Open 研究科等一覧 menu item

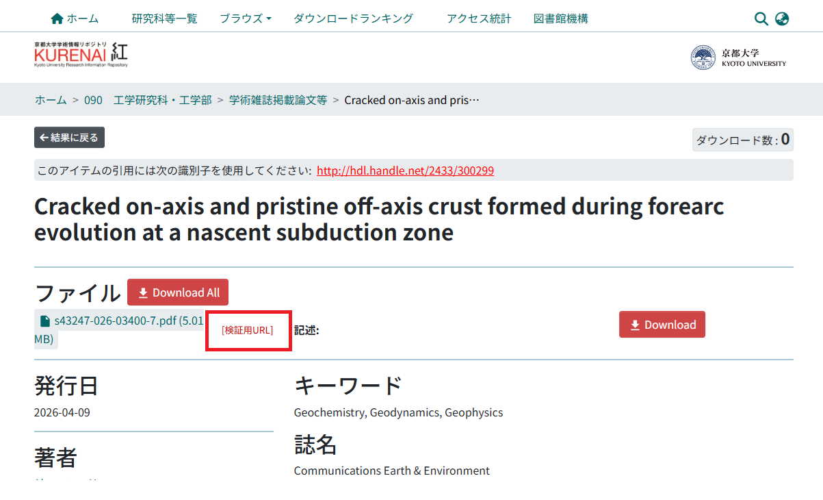point(164,18)
